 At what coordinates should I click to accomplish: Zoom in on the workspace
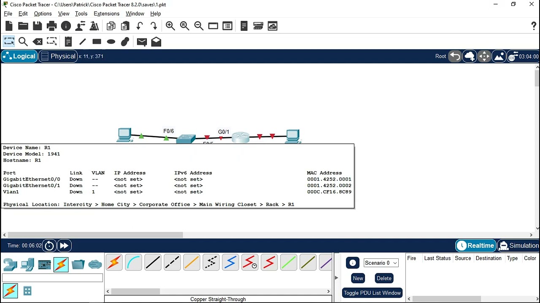tap(170, 26)
